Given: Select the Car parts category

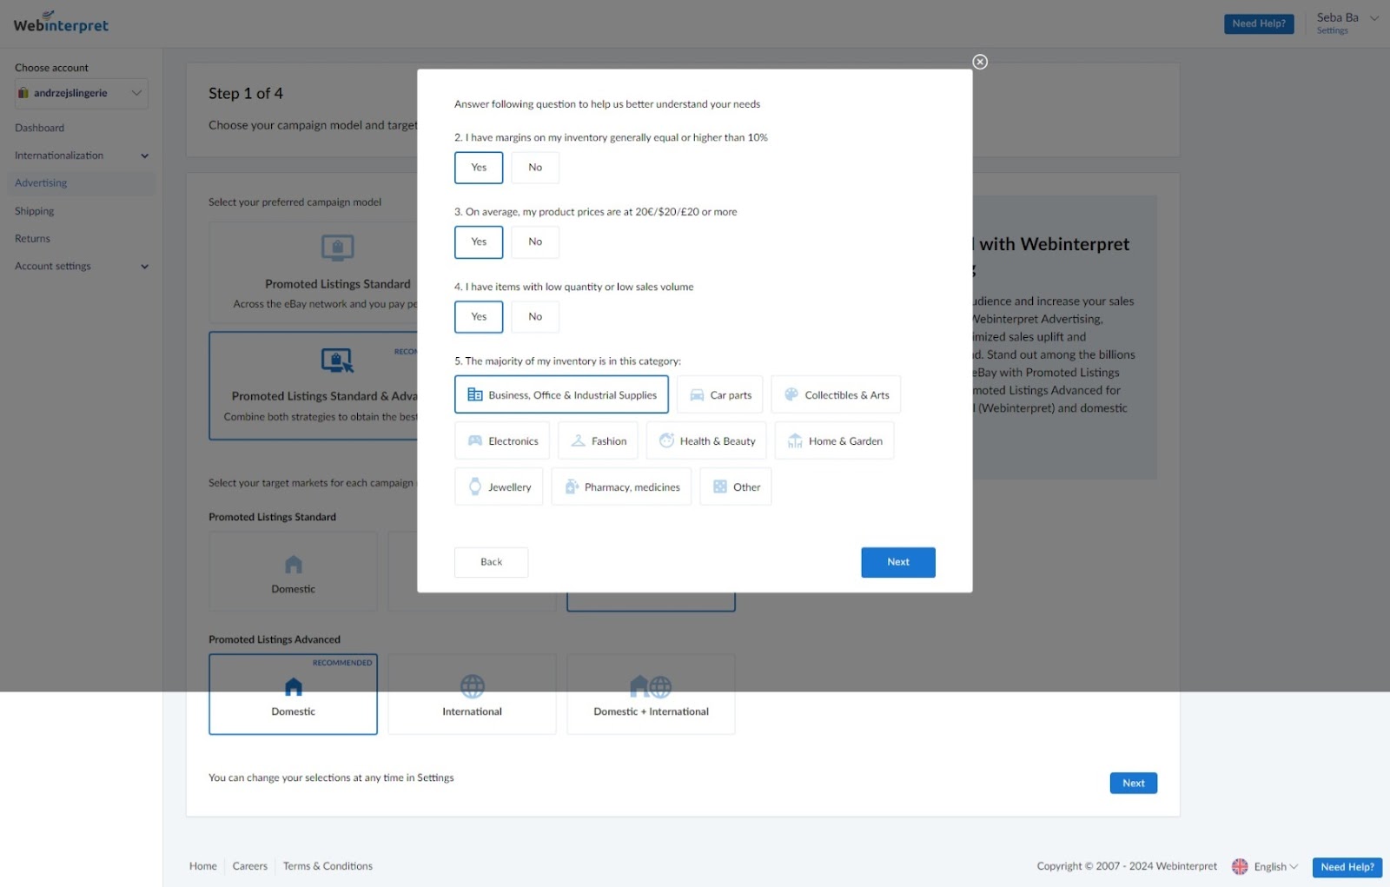Looking at the screenshot, I should pyautogui.click(x=719, y=394).
